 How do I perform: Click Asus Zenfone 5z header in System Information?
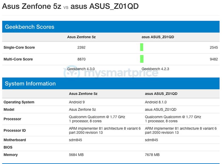(x=83, y=94)
